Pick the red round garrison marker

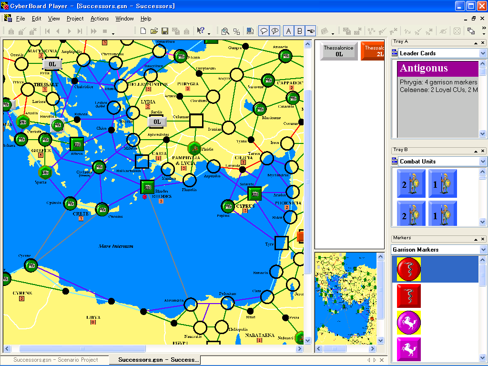(409, 269)
